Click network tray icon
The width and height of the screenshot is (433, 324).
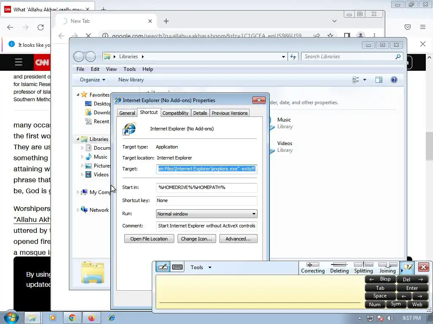click(370, 318)
